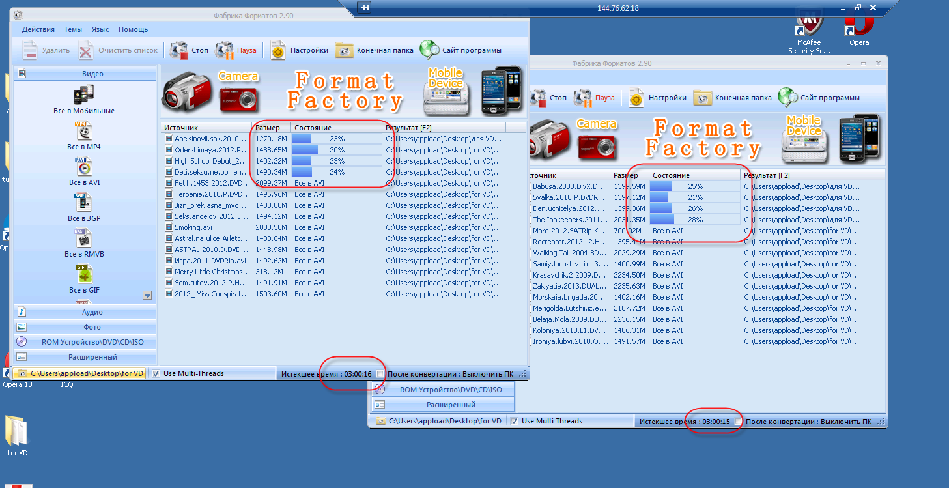This screenshot has width=949, height=488.
Task: Click Пауза icon in front window toolbar
Action: pos(225,50)
